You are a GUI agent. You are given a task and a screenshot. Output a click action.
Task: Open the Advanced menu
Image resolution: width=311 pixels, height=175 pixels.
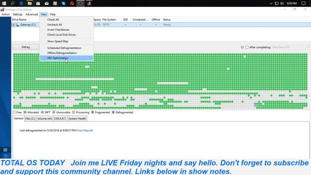32,15
